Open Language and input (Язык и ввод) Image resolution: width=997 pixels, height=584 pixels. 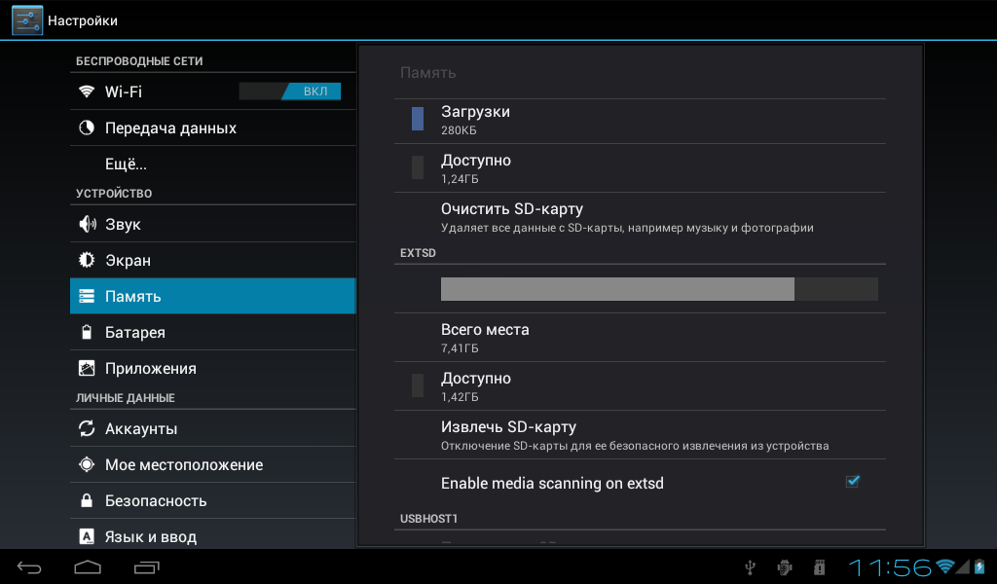click(x=151, y=536)
